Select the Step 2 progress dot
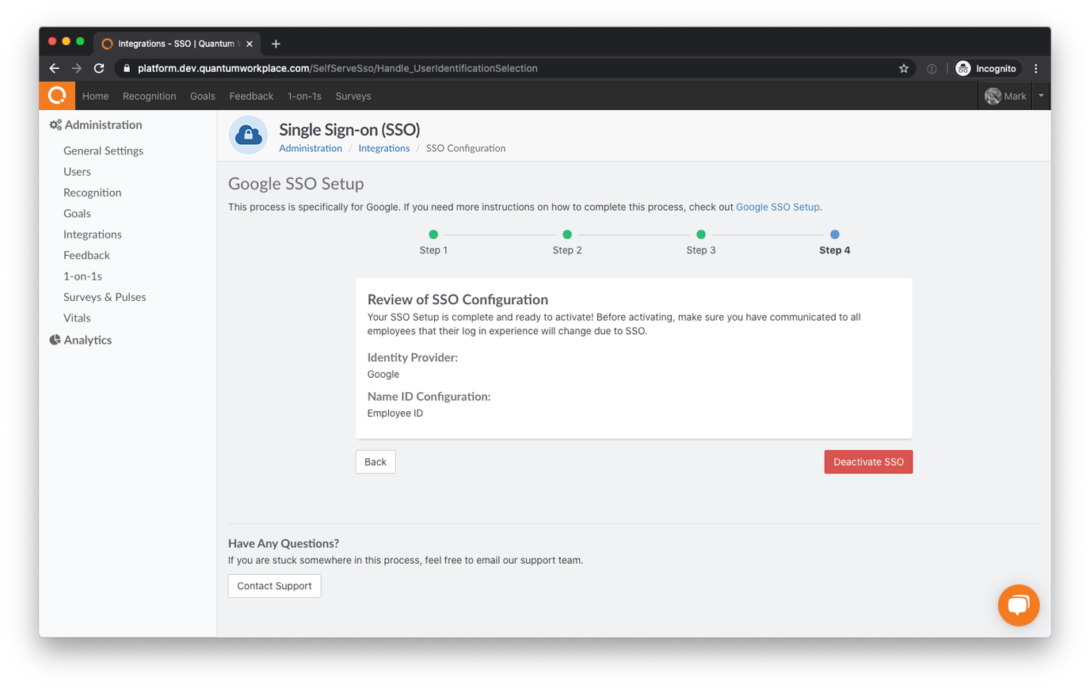Image resolution: width=1090 pixels, height=689 pixels. pos(567,234)
